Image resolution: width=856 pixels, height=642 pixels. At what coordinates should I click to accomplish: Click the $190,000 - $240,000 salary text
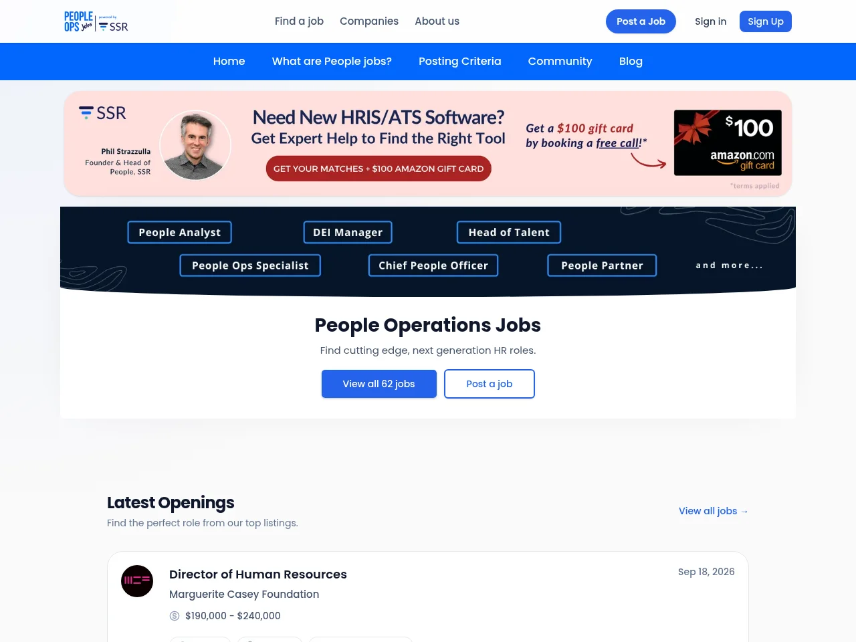233,616
